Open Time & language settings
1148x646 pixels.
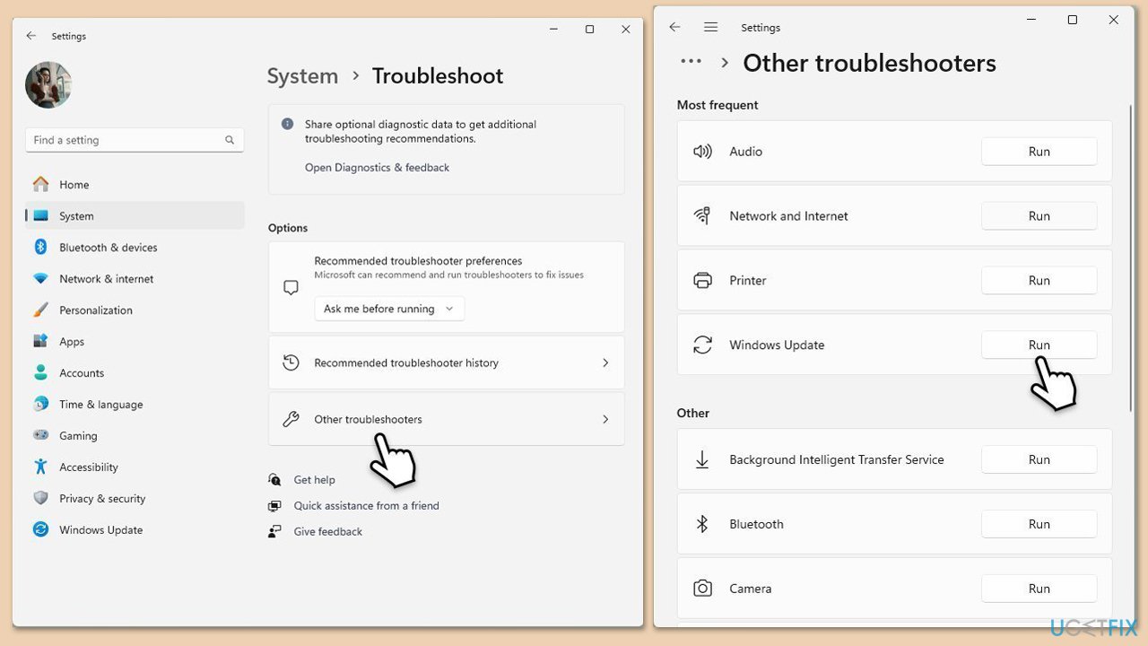tap(135, 405)
